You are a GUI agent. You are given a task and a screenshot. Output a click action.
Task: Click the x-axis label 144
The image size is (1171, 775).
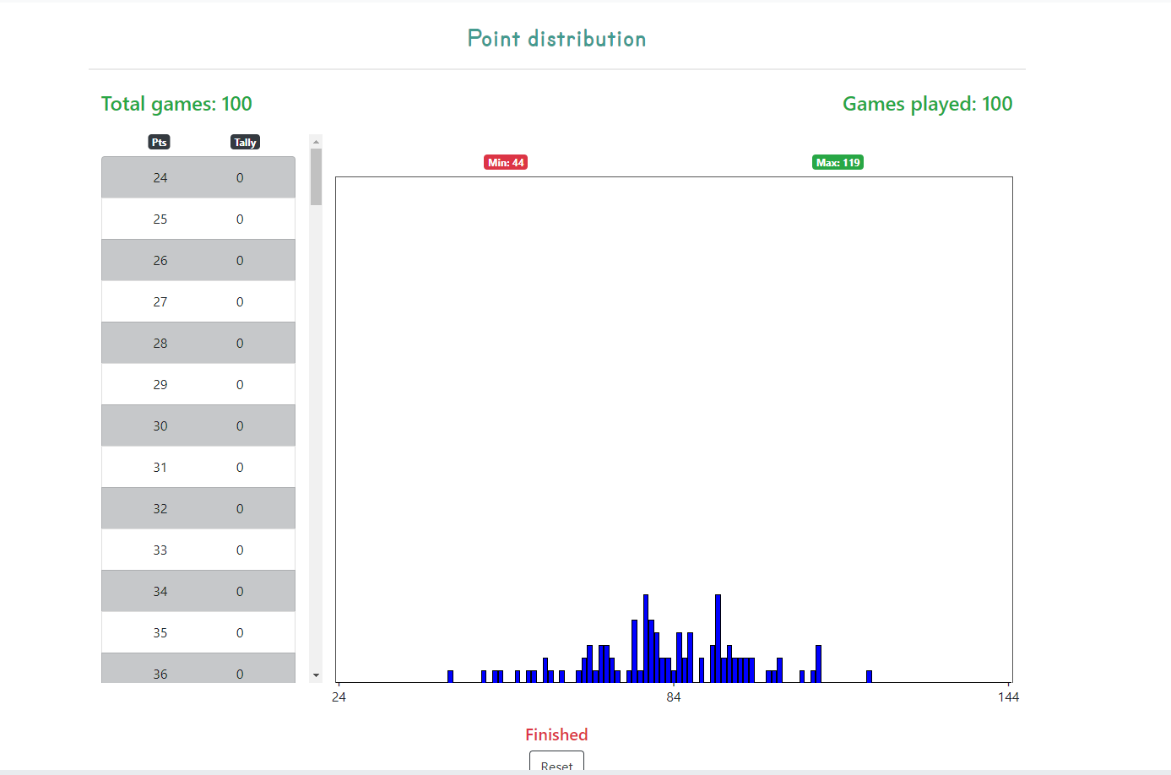pos(1008,697)
